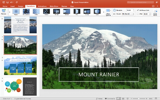Click the transition star icon beside slide 5
Screen dimensions: 160x100
(x=2, y=60)
